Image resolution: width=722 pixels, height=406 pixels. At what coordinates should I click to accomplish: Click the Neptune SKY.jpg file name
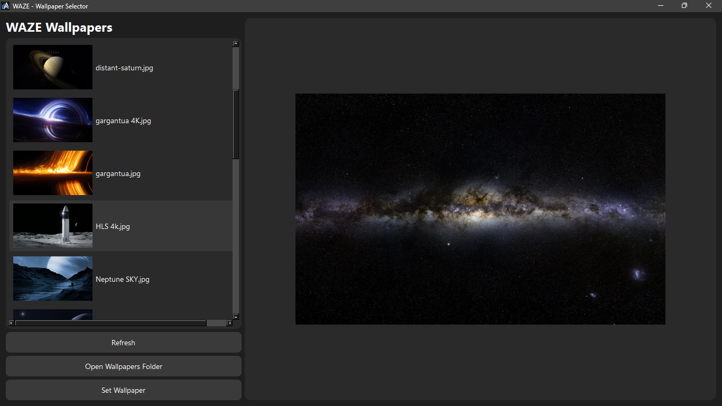pos(123,279)
